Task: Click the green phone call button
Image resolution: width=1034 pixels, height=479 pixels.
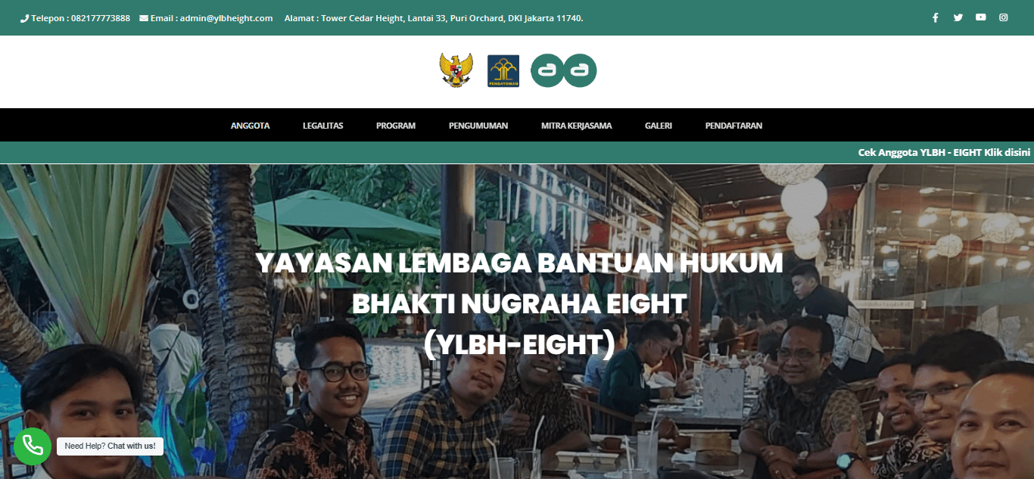Action: tap(33, 446)
